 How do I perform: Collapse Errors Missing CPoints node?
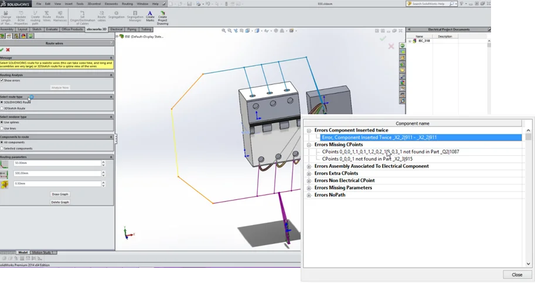point(309,145)
